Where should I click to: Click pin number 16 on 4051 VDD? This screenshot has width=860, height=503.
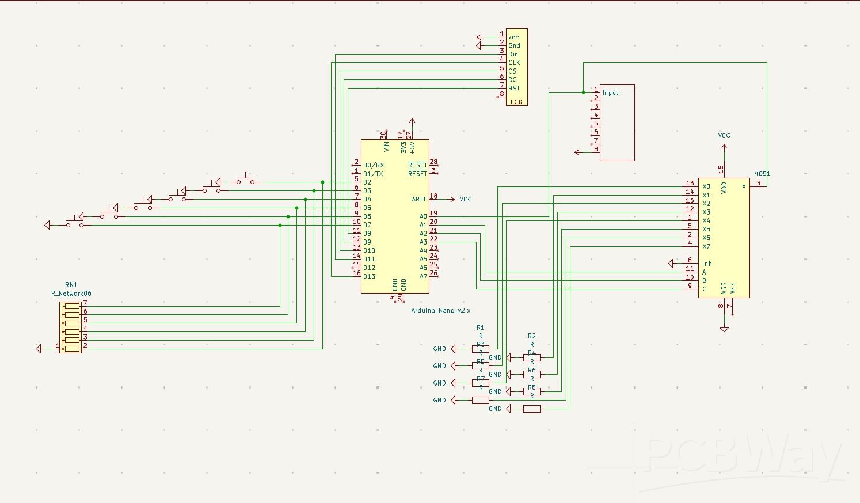tap(721, 169)
